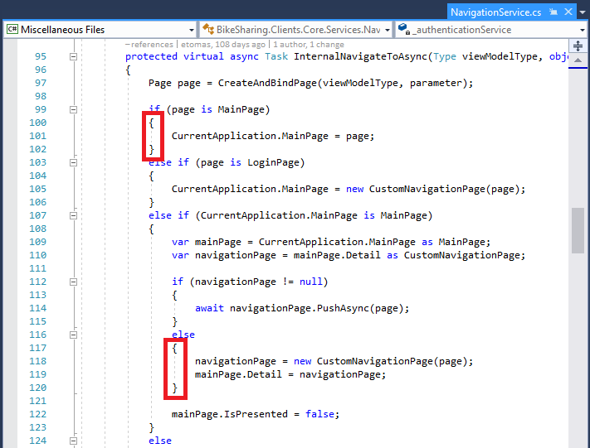This screenshot has height=448, width=590.
Task: Click 'navigationPage' variable on line 110
Action: coord(236,255)
